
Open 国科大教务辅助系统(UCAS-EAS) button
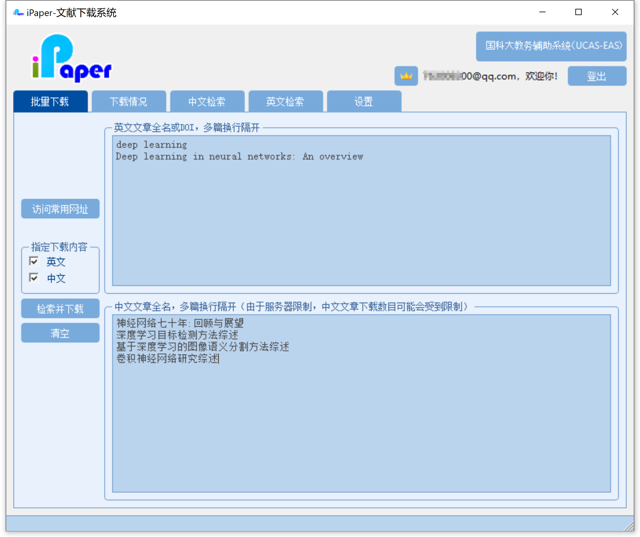pos(551,46)
